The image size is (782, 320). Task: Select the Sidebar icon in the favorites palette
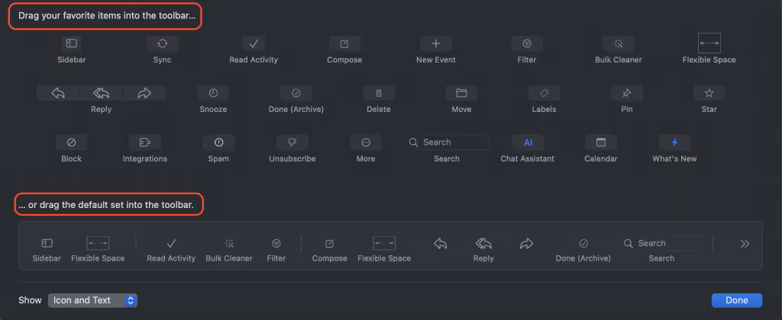coord(72,43)
